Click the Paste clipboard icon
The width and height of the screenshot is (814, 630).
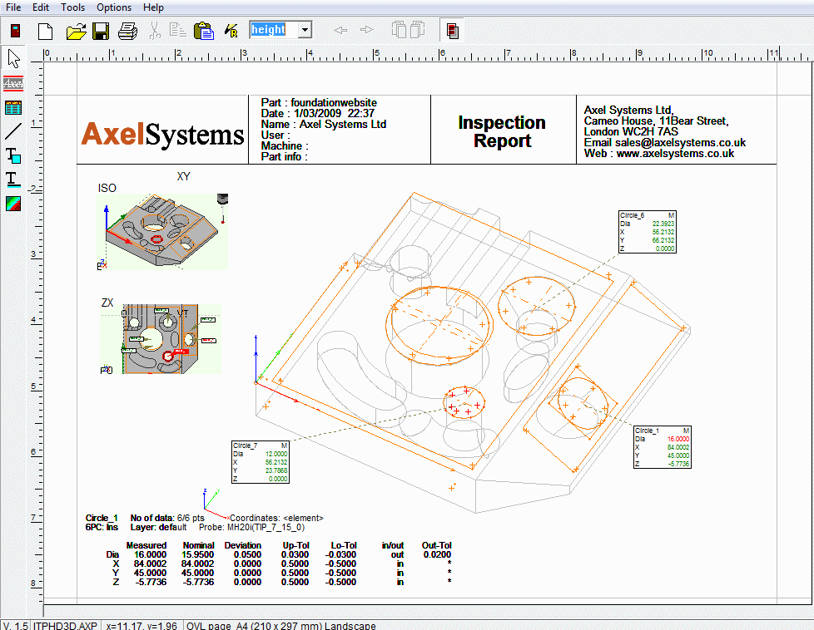coord(203,32)
